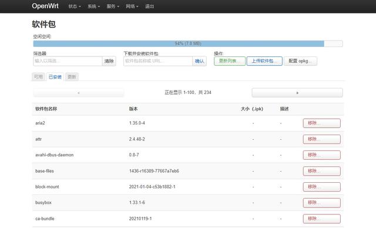Click the OpenWrt logo title
The image size is (376, 228).
(x=45, y=6)
